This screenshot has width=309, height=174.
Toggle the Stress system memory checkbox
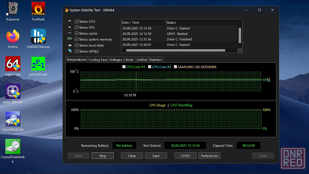tap(77, 39)
